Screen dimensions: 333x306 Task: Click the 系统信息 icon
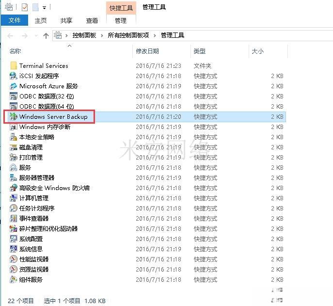pos(14,249)
